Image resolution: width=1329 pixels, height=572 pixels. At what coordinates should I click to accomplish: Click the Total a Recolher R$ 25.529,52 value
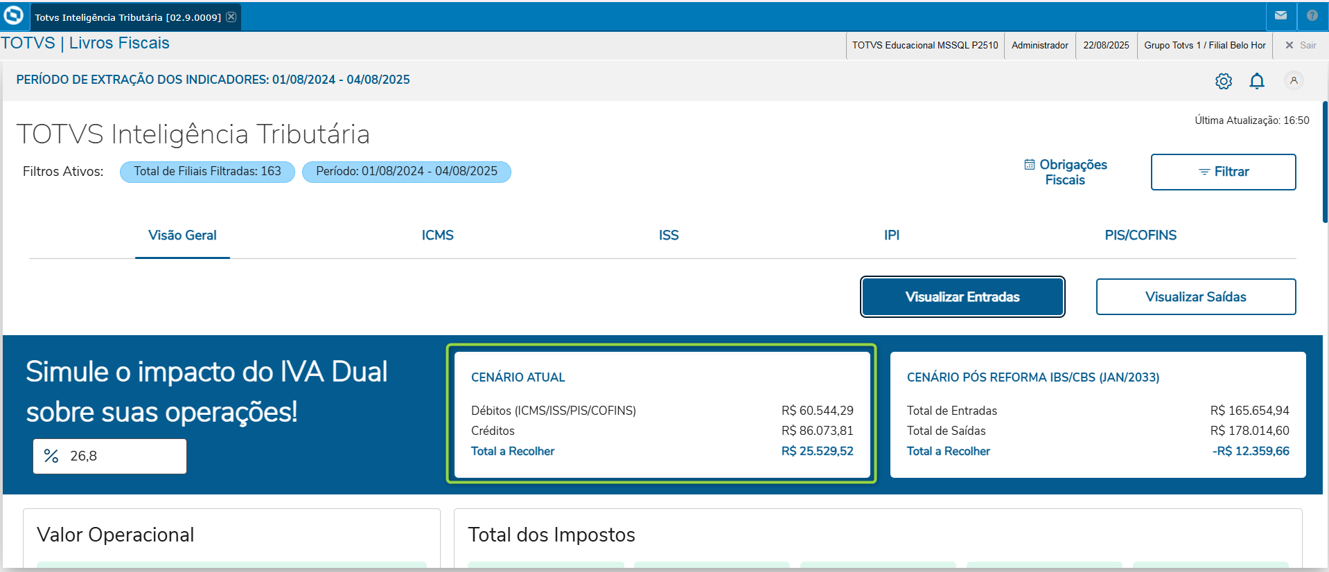coord(818,452)
